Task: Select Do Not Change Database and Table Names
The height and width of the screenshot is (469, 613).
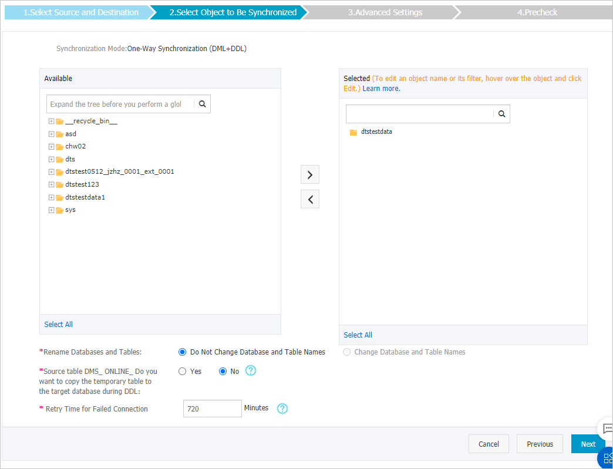Action: [182, 352]
